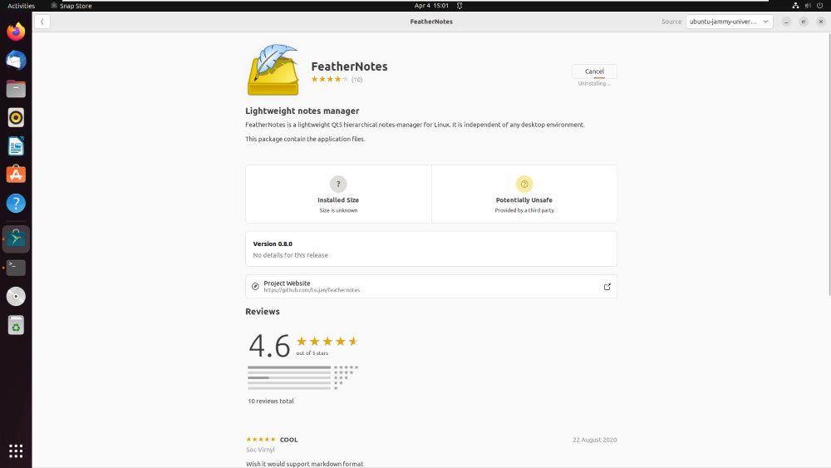Viewport: 831px width, 468px height.
Task: Click the star rating under FeatherNotes title
Action: tap(330, 80)
